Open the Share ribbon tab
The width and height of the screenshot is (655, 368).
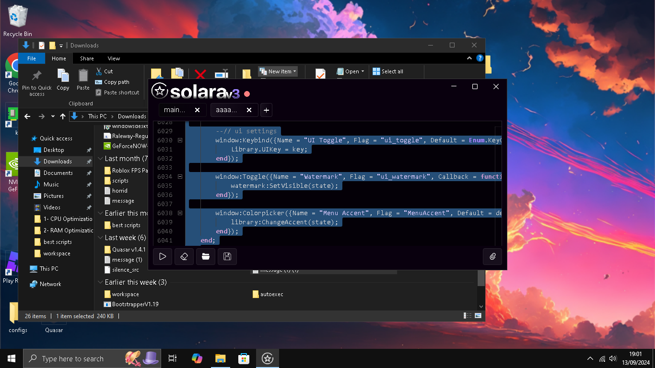87,58
